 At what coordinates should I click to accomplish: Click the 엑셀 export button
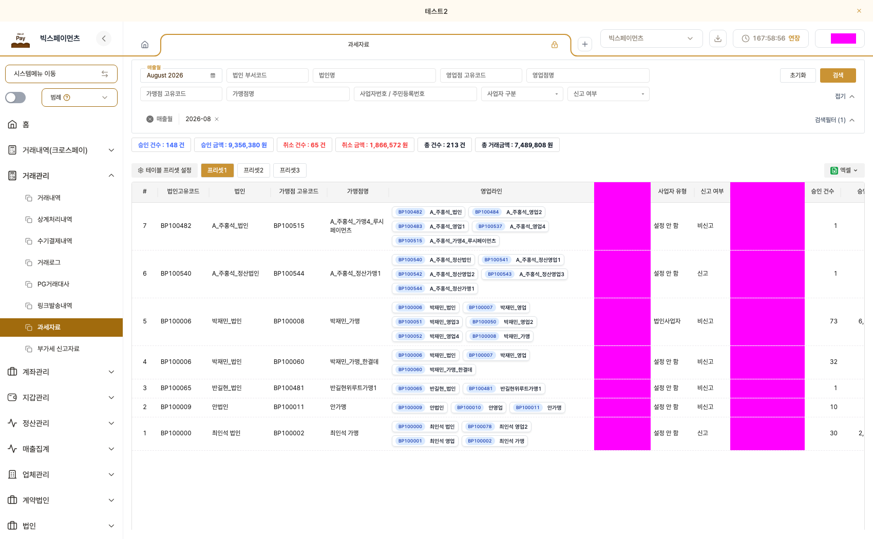(844, 170)
